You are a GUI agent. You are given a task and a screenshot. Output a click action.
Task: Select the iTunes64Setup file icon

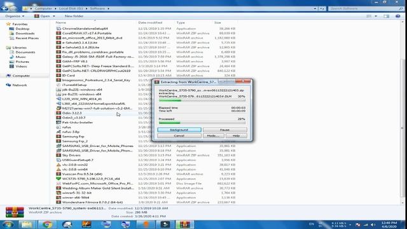(59, 85)
